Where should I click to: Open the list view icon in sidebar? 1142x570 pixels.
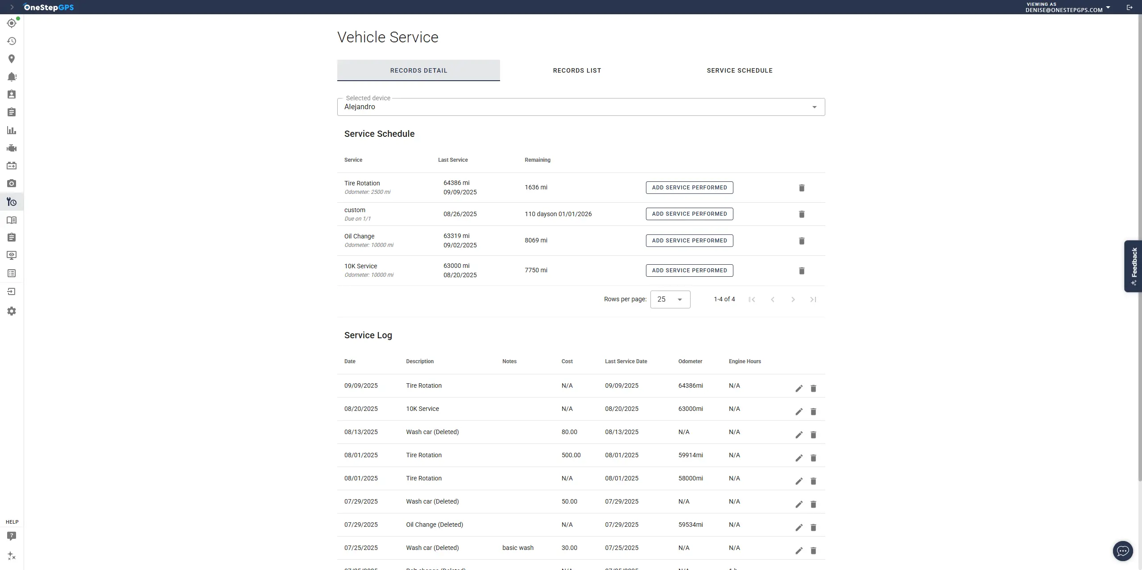click(12, 273)
